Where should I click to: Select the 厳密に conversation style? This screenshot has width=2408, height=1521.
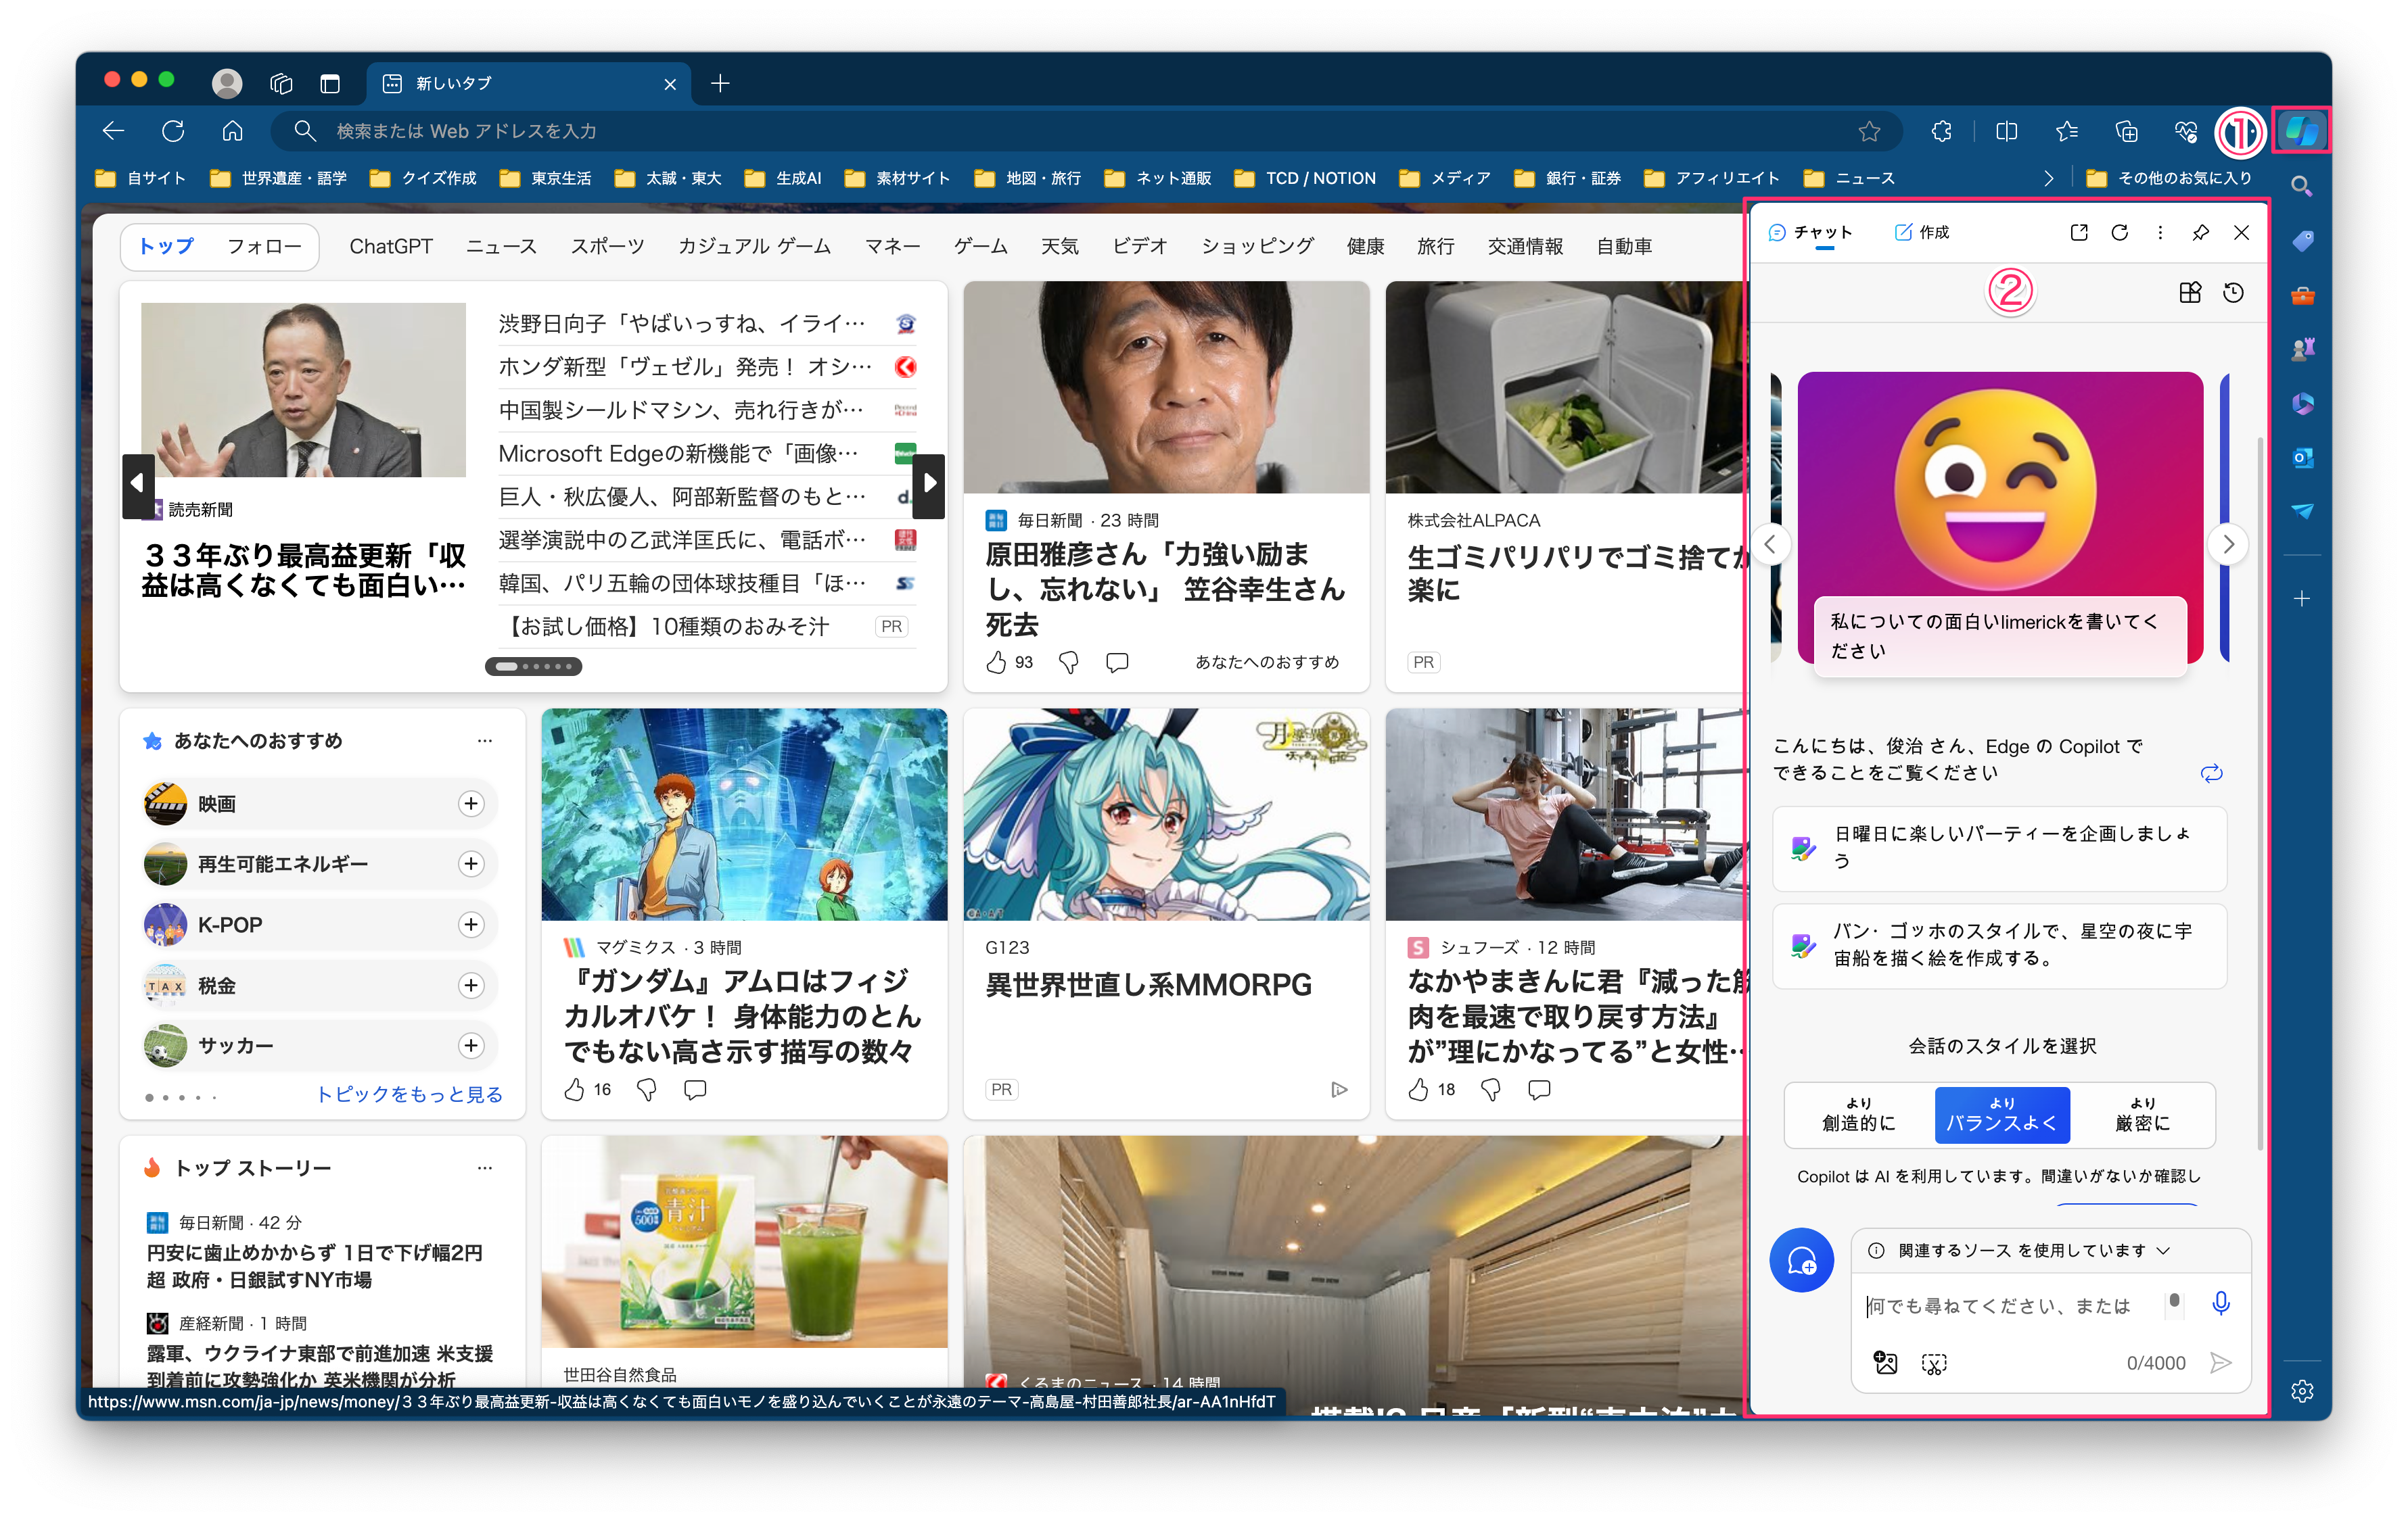click(x=2142, y=1114)
